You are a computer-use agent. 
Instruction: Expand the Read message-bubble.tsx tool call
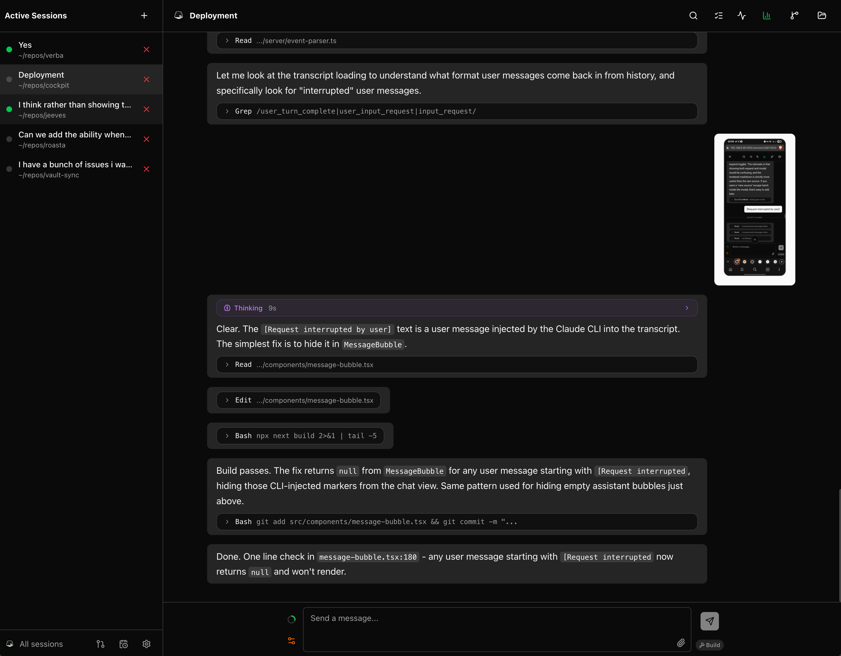coord(457,365)
